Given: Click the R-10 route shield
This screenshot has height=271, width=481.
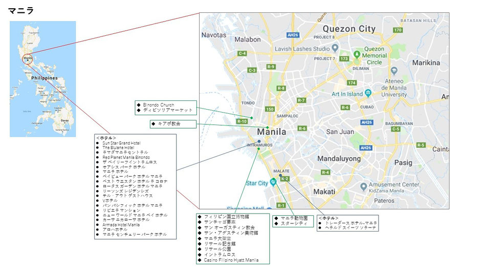Looking at the screenshot, I should click(242, 121).
